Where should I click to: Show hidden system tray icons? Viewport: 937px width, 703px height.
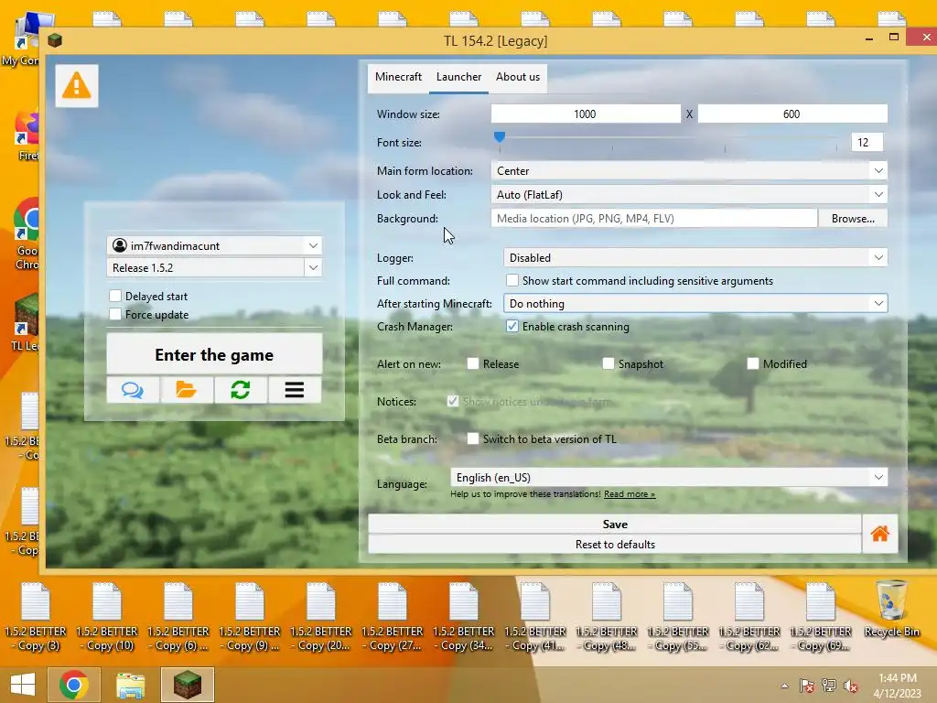tap(784, 686)
